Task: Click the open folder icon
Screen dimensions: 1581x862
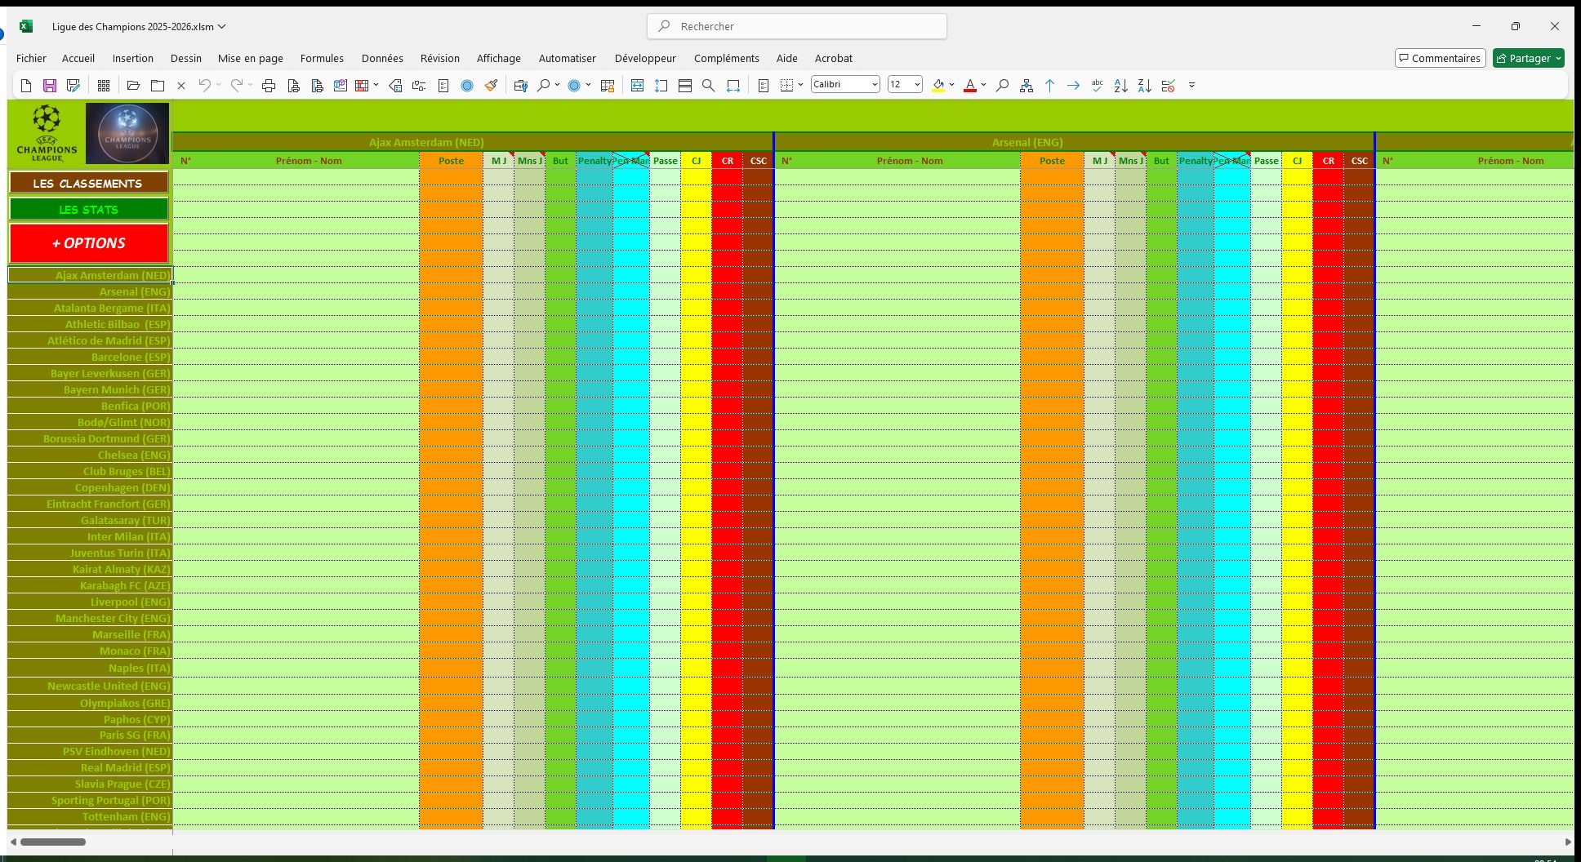Action: pyautogui.click(x=133, y=85)
